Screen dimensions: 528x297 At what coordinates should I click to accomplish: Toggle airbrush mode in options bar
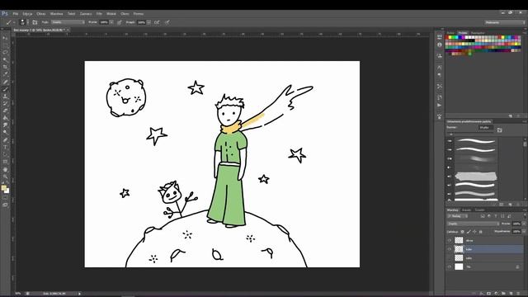tap(157, 22)
